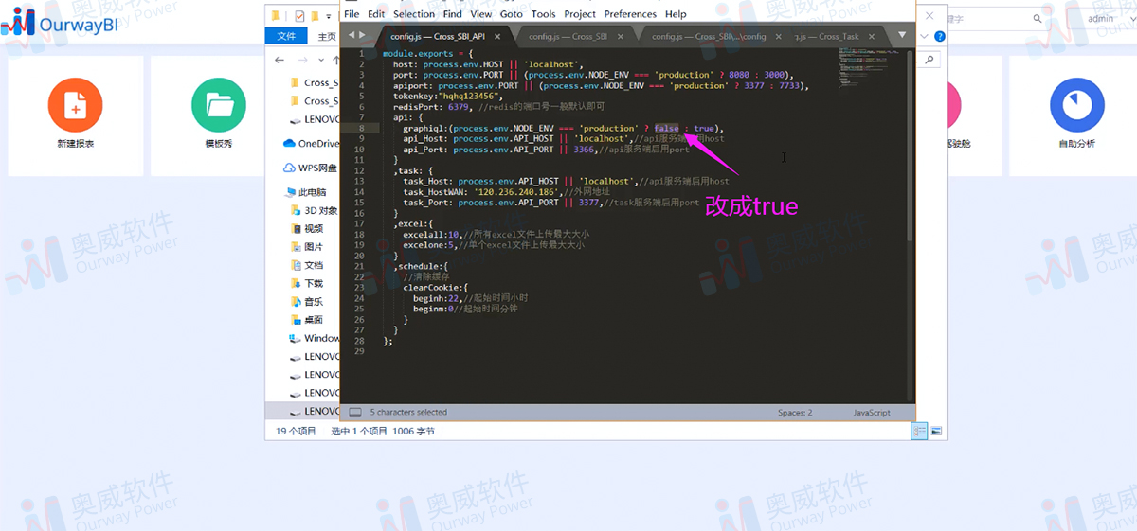Close the Cross_Task tab

871,36
